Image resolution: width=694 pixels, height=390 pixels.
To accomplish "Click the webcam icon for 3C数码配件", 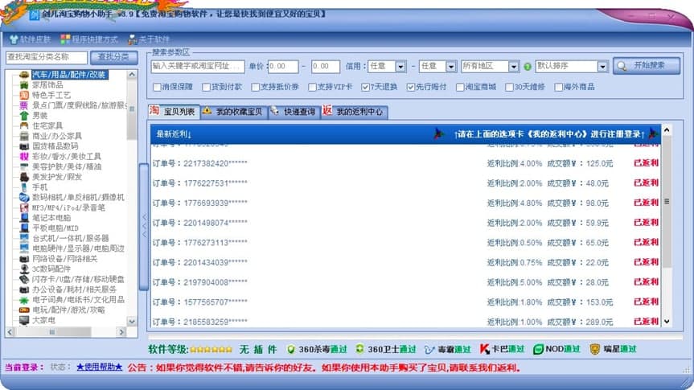I will 24,269.
